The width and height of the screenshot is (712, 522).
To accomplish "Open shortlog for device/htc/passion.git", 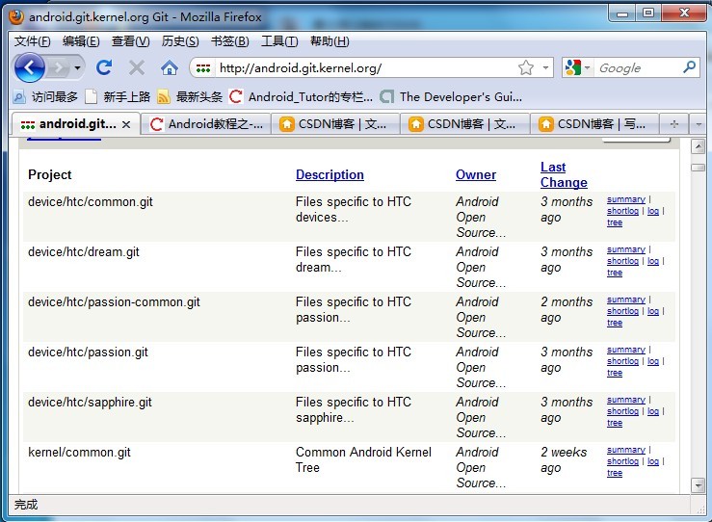I will (x=622, y=361).
